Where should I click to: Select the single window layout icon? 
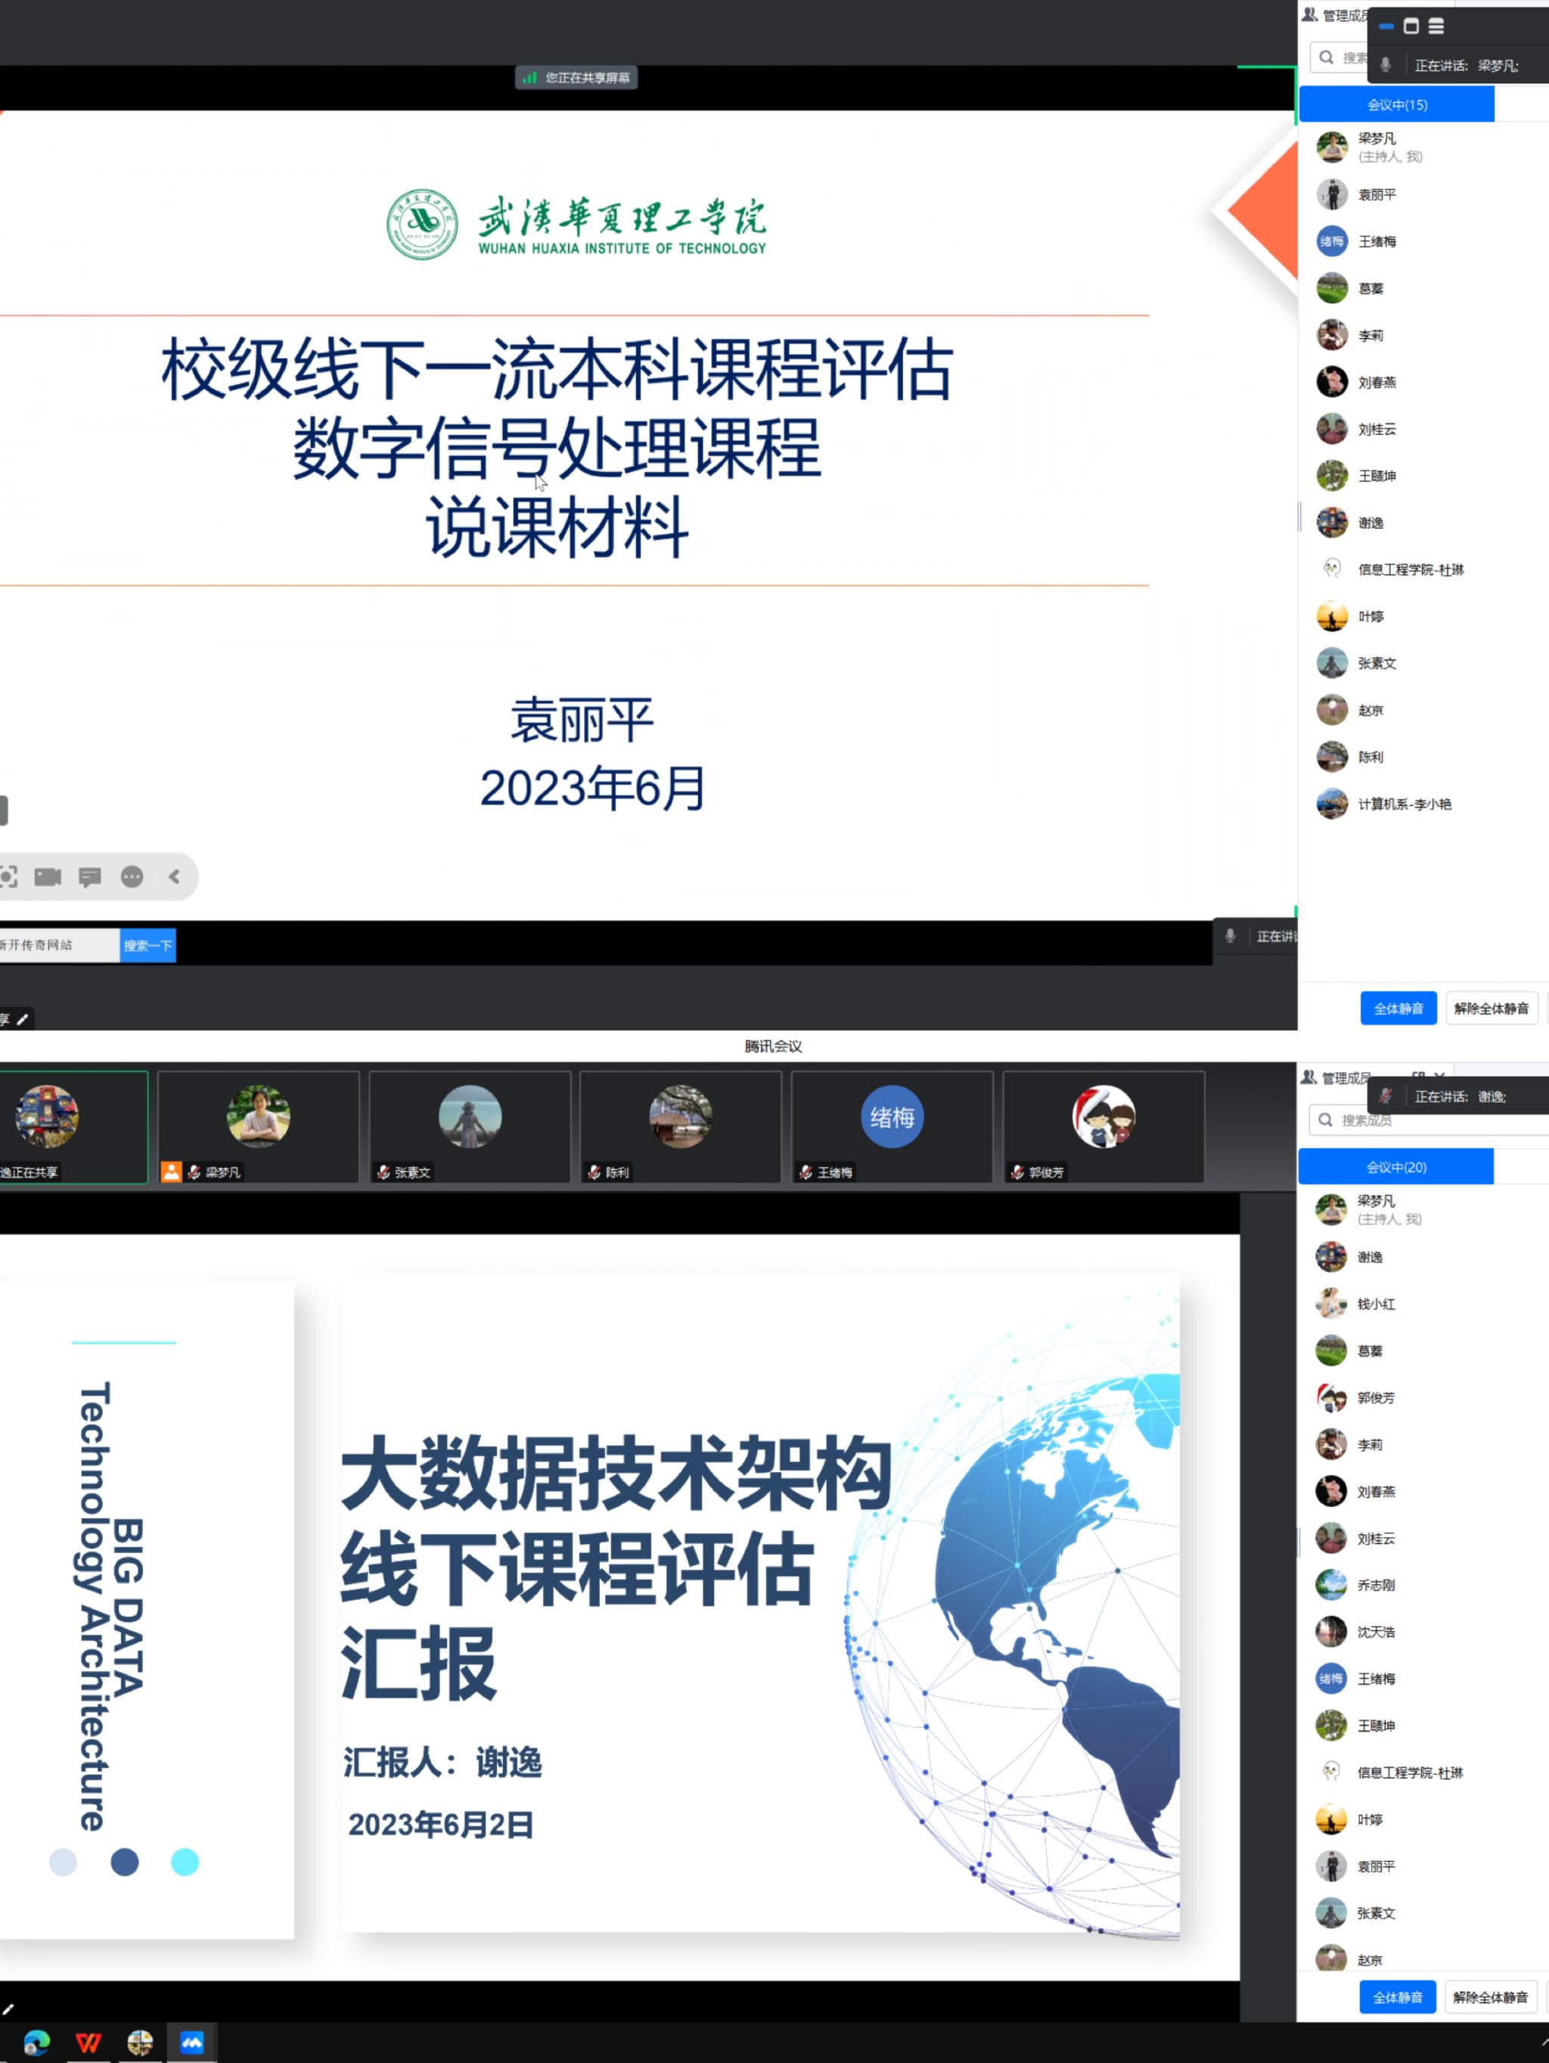tap(1411, 26)
